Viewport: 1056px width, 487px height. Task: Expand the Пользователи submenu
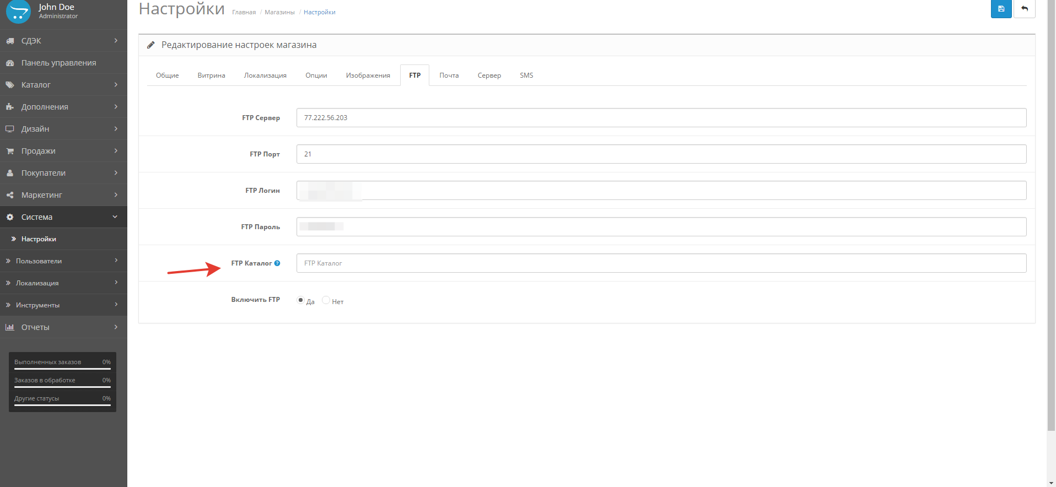pyautogui.click(x=63, y=261)
